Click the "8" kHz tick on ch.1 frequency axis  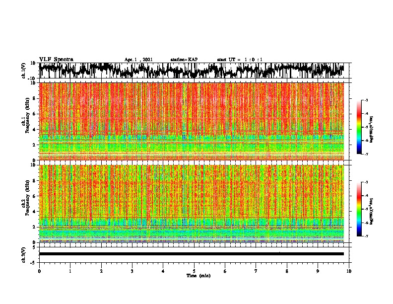coord(34,98)
